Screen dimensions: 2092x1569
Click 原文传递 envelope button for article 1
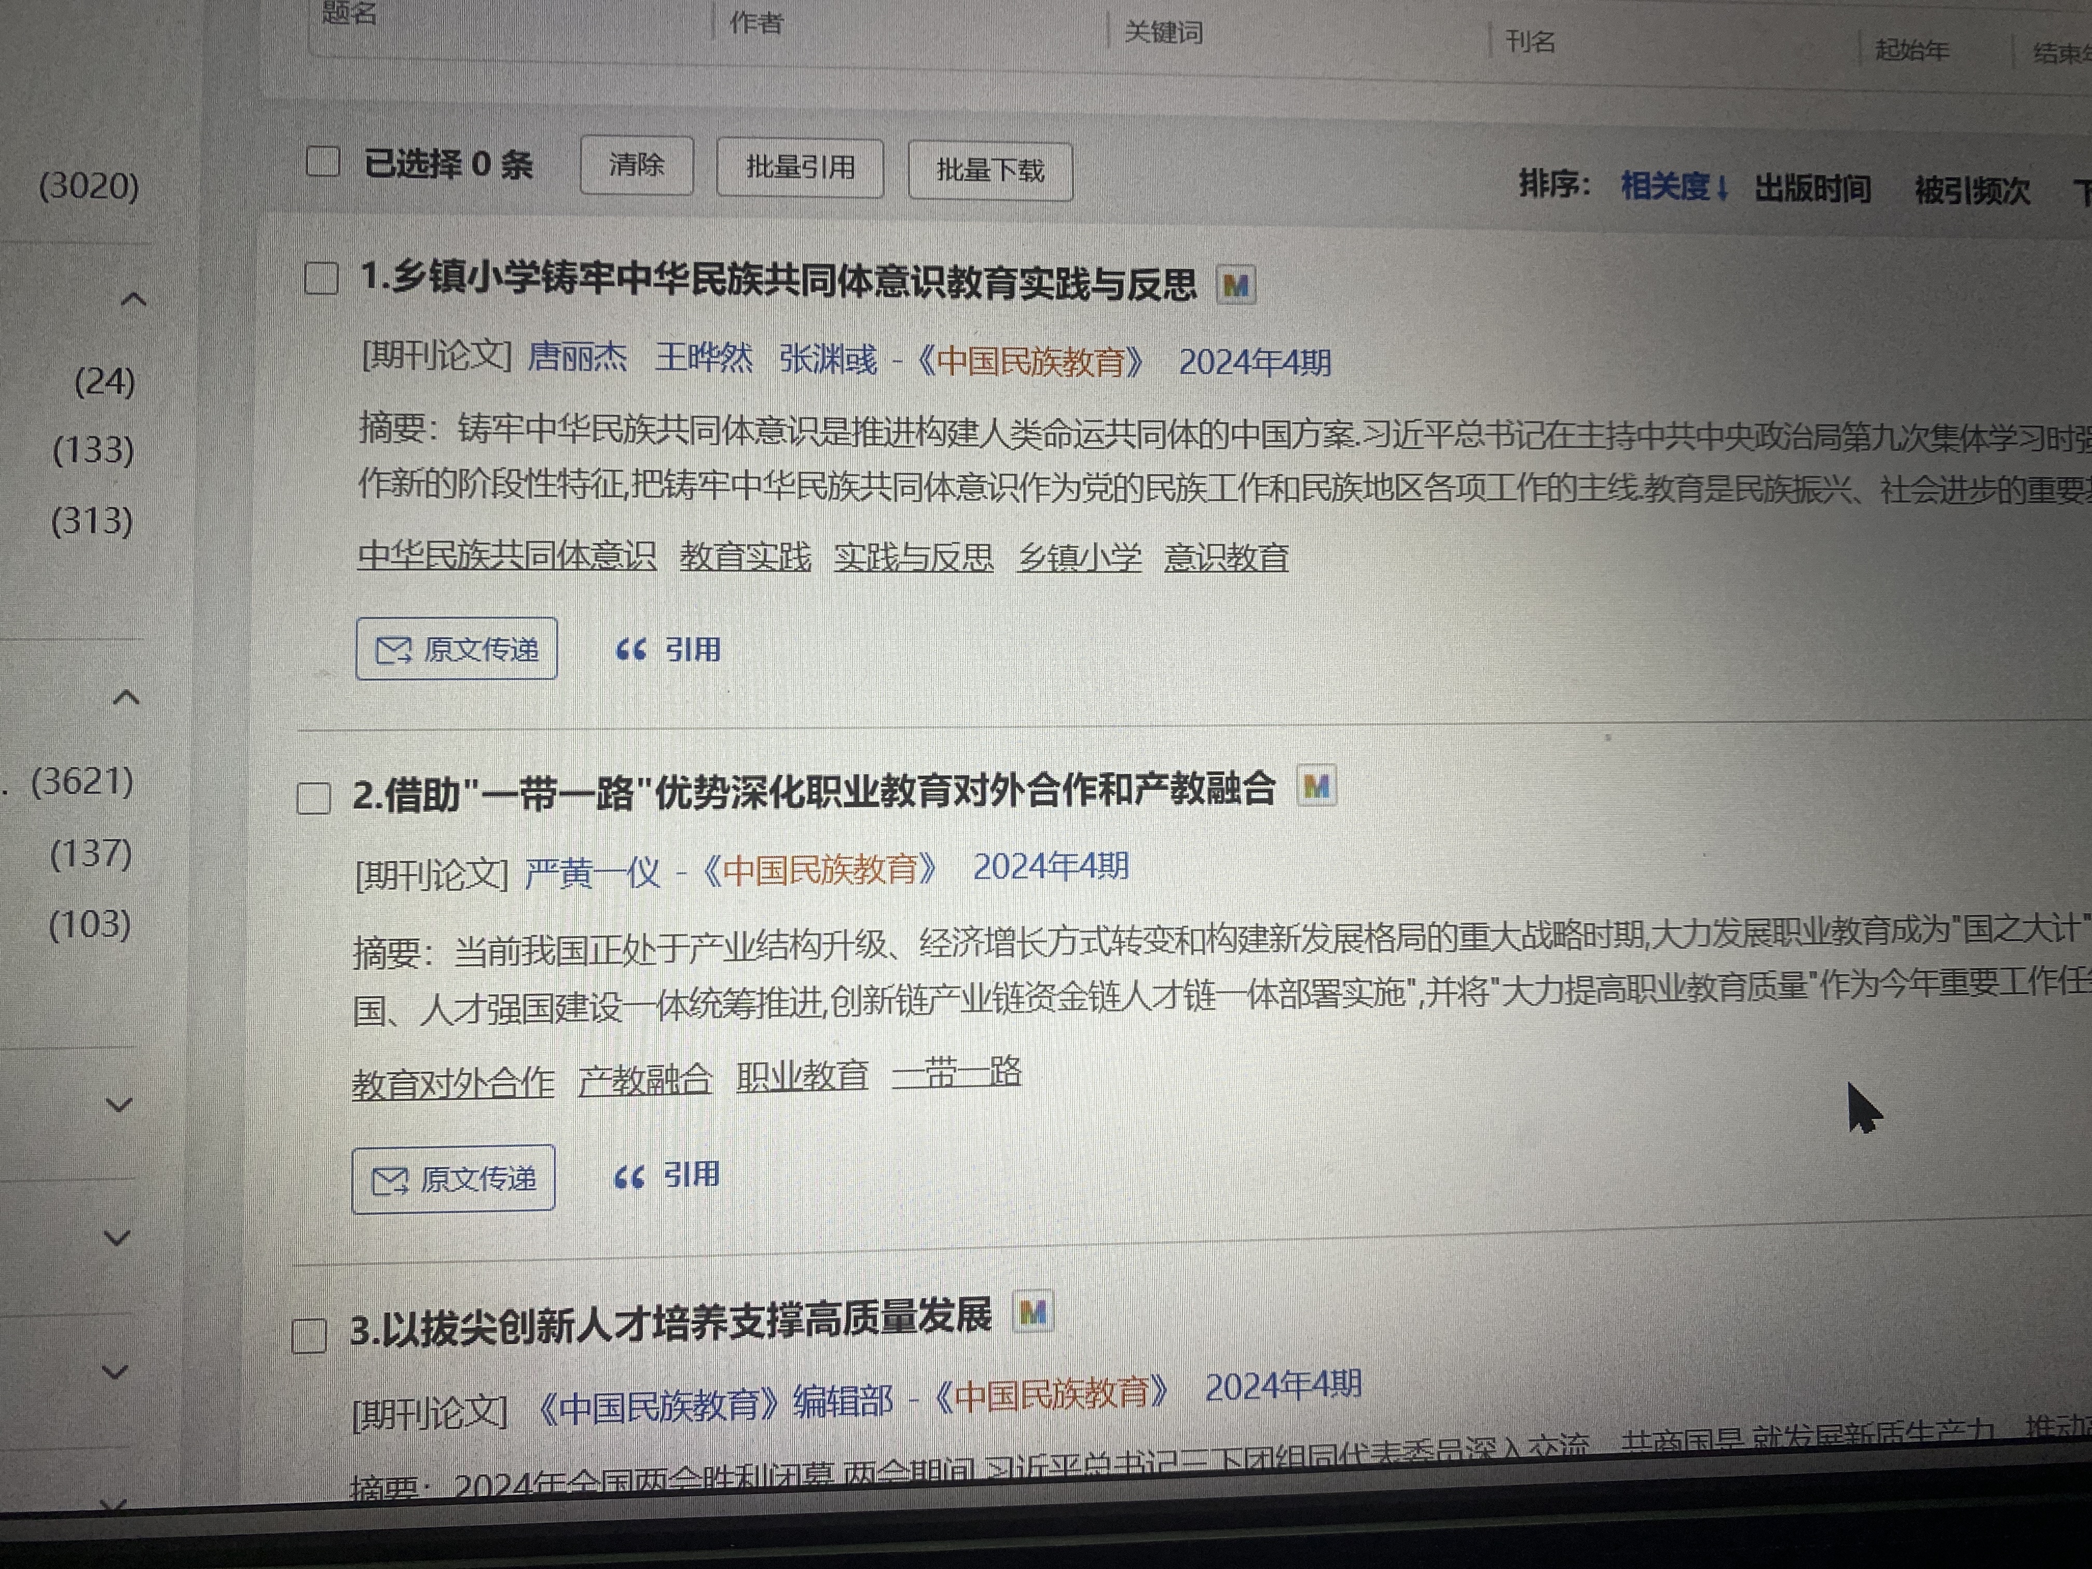tap(457, 649)
